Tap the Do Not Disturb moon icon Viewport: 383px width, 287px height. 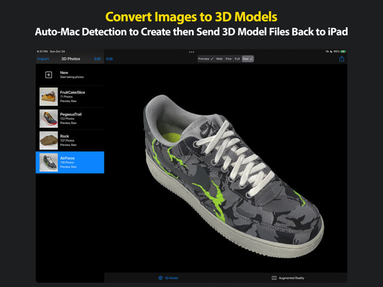[x=331, y=51]
